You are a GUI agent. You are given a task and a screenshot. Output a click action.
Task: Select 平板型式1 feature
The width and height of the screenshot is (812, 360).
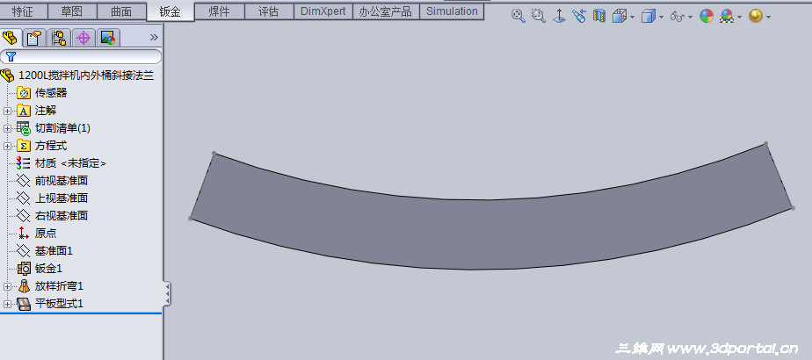pyautogui.click(x=59, y=304)
